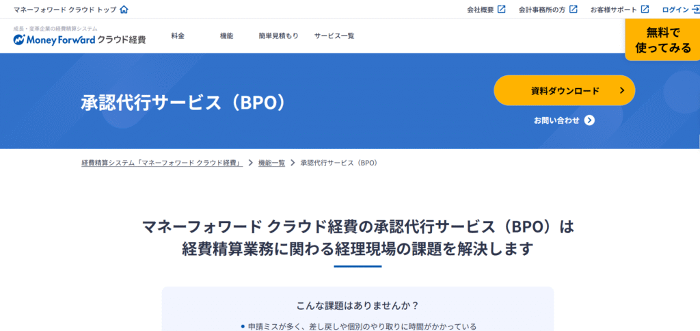The image size is (700, 331).
Task: Click the 資料ダウンロード button
Action: (564, 91)
